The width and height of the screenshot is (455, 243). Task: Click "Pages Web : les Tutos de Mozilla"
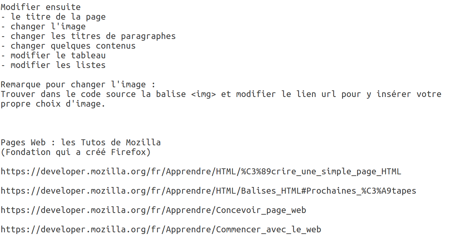(x=81, y=142)
